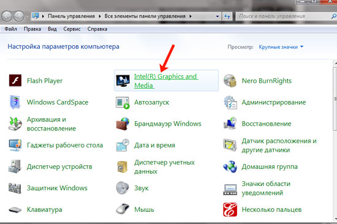Open the Значки области уведомлений icon
The width and height of the screenshot is (337, 224).
(230, 190)
